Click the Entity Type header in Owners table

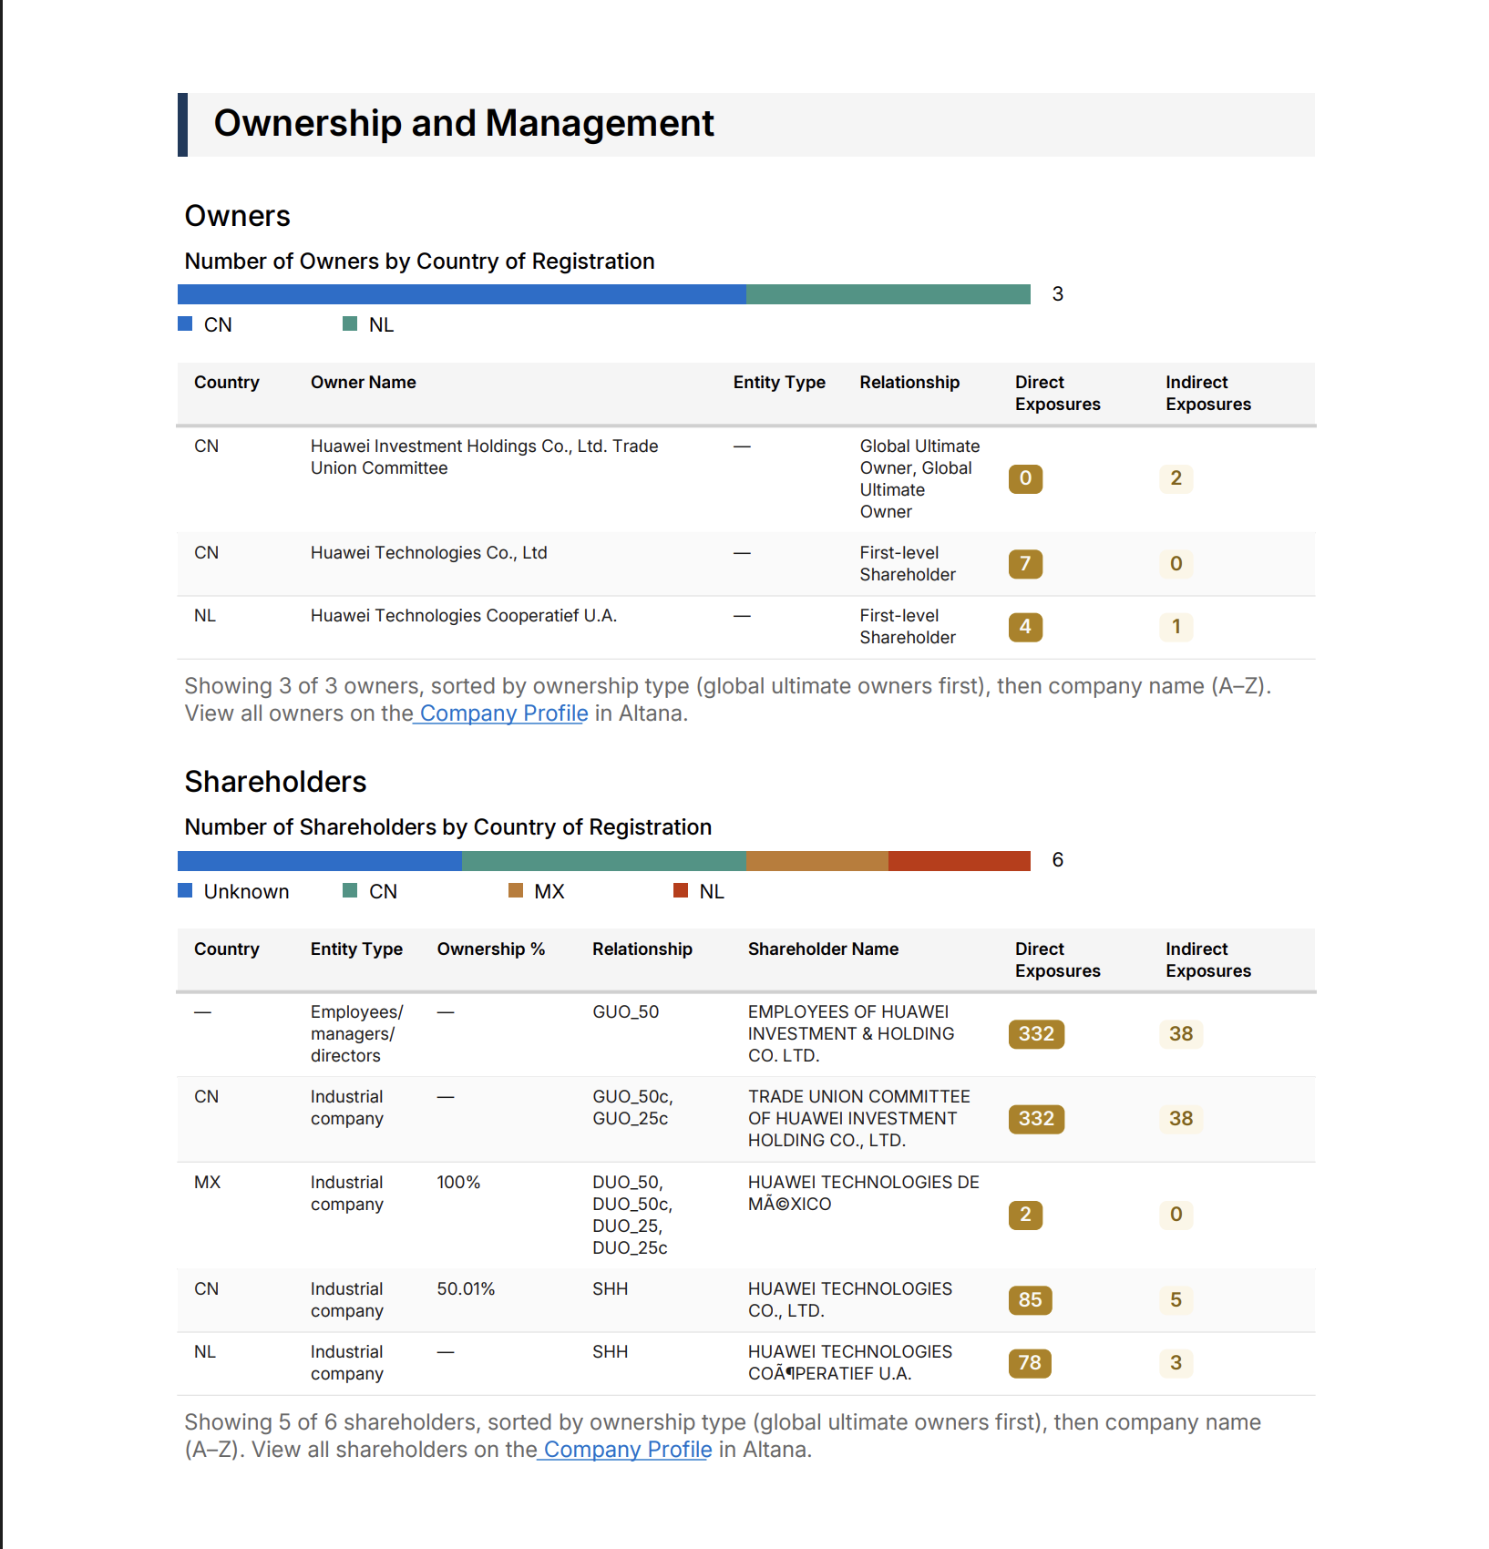(779, 383)
